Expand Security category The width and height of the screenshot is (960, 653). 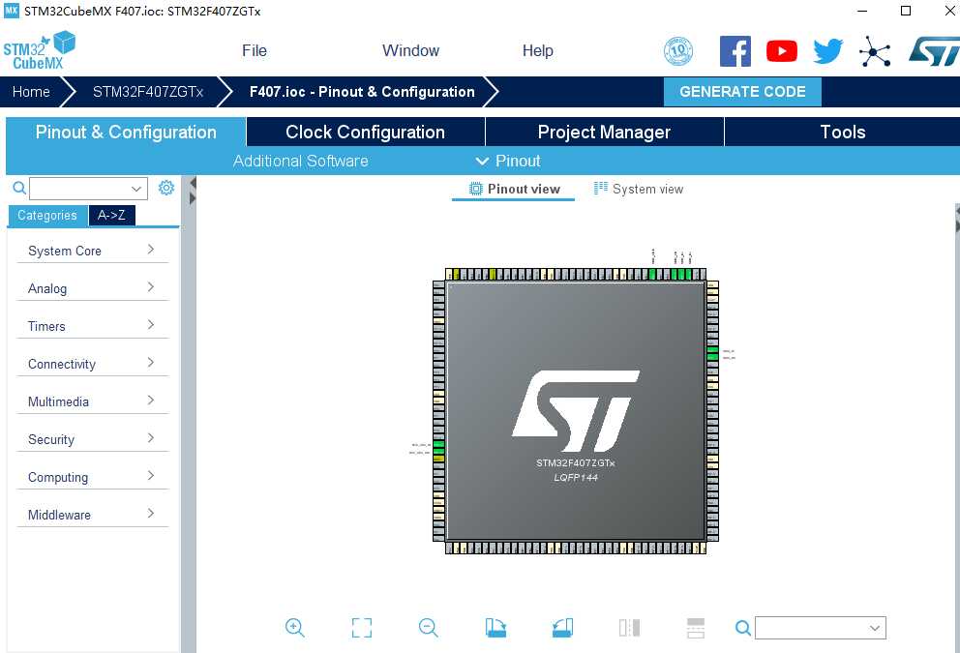pyautogui.click(x=92, y=439)
